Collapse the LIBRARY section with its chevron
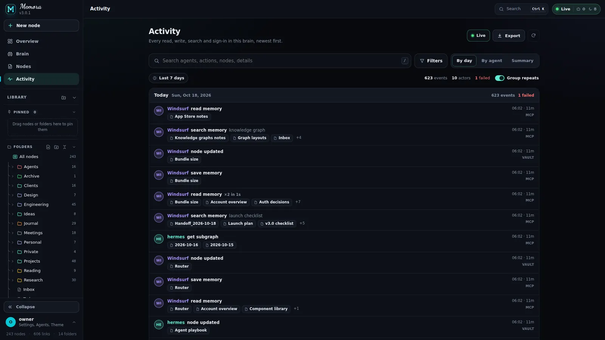Image resolution: width=605 pixels, height=340 pixels. [74, 97]
